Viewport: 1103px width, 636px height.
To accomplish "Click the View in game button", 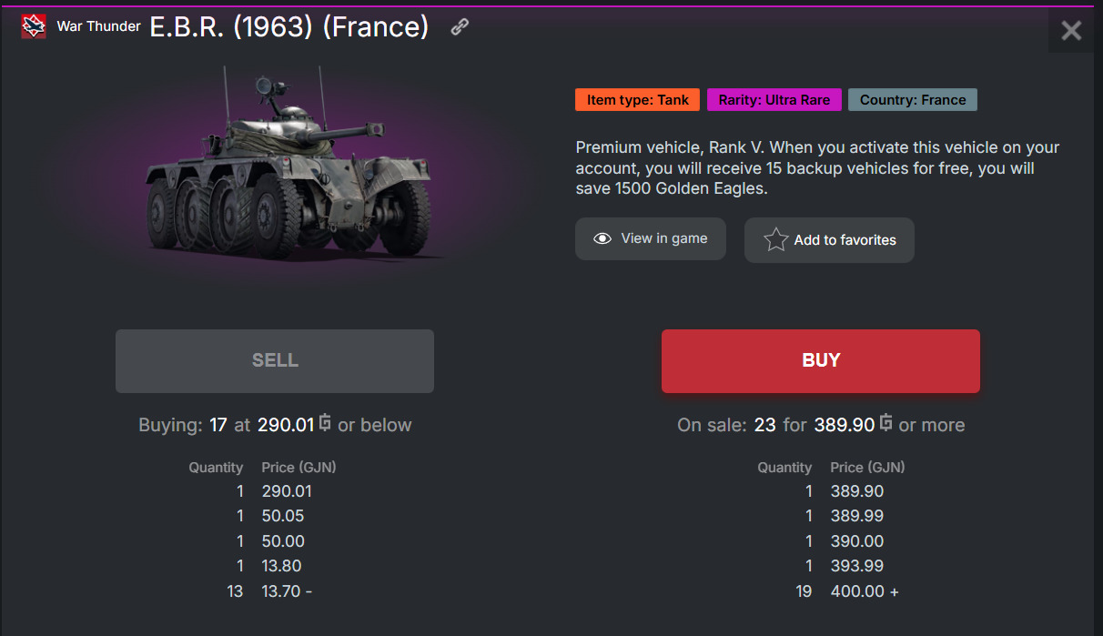I will [650, 238].
